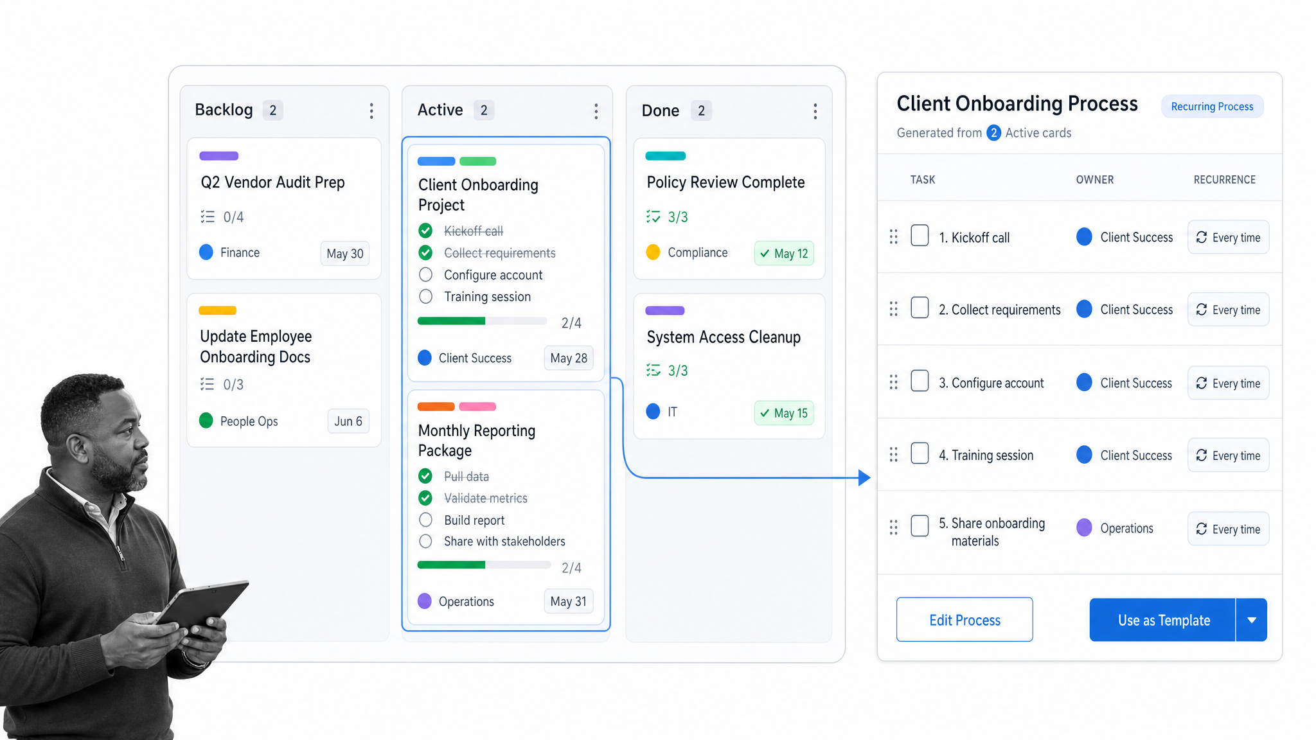Click the completed May 15 date chip
This screenshot has width=1316, height=740.
(x=784, y=413)
